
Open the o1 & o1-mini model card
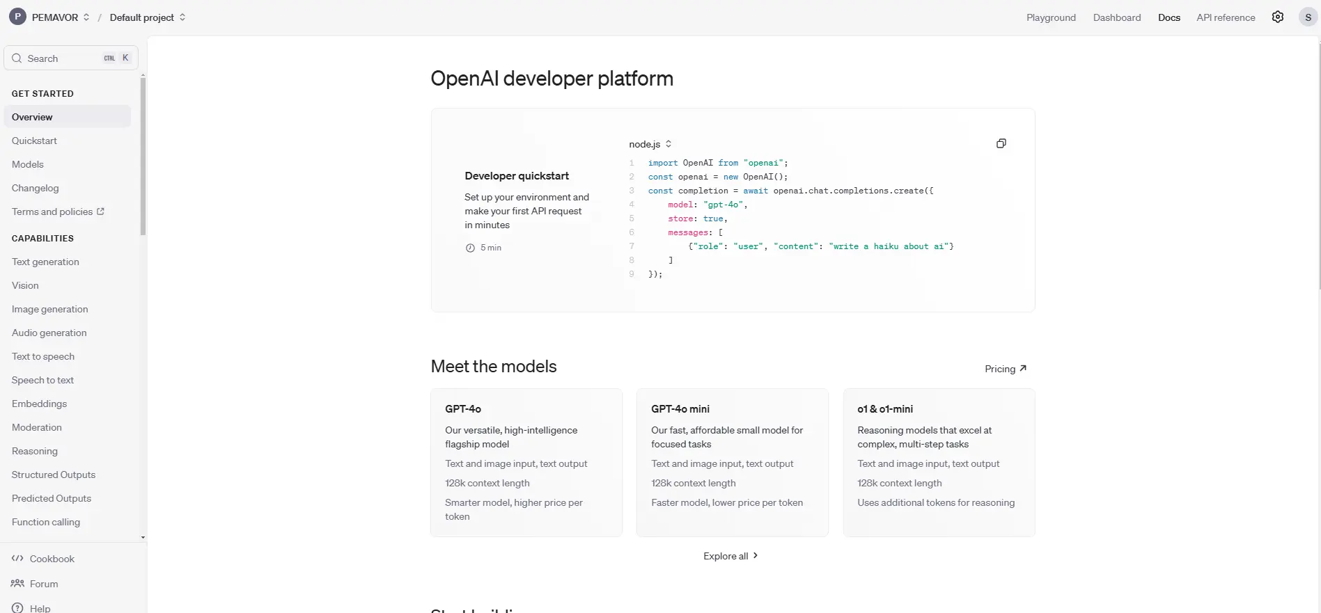click(x=939, y=463)
